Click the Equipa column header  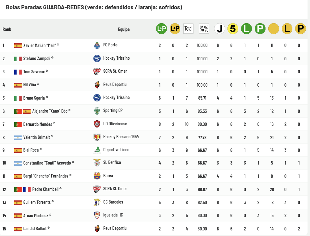[124, 29]
